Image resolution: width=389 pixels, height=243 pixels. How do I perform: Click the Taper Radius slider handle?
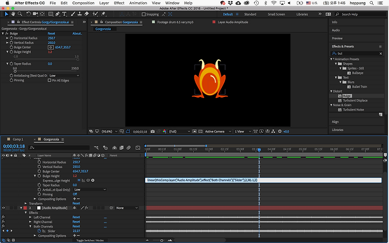pos(15,71)
